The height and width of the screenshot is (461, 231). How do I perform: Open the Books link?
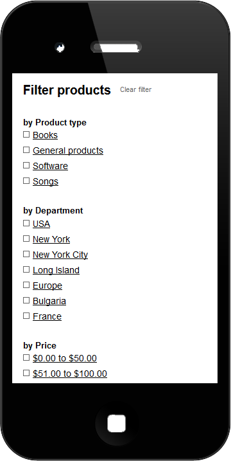point(45,135)
